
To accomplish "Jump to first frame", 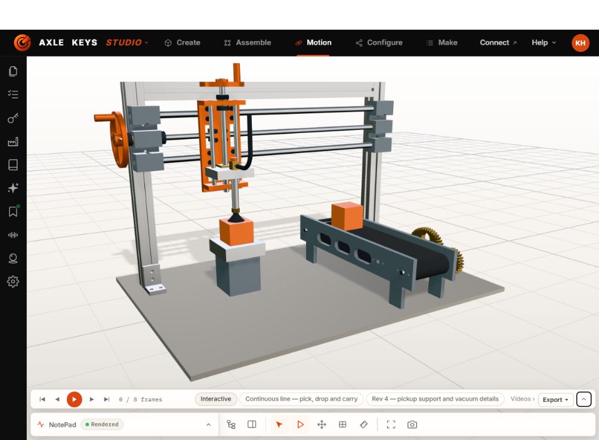I will [x=42, y=399].
